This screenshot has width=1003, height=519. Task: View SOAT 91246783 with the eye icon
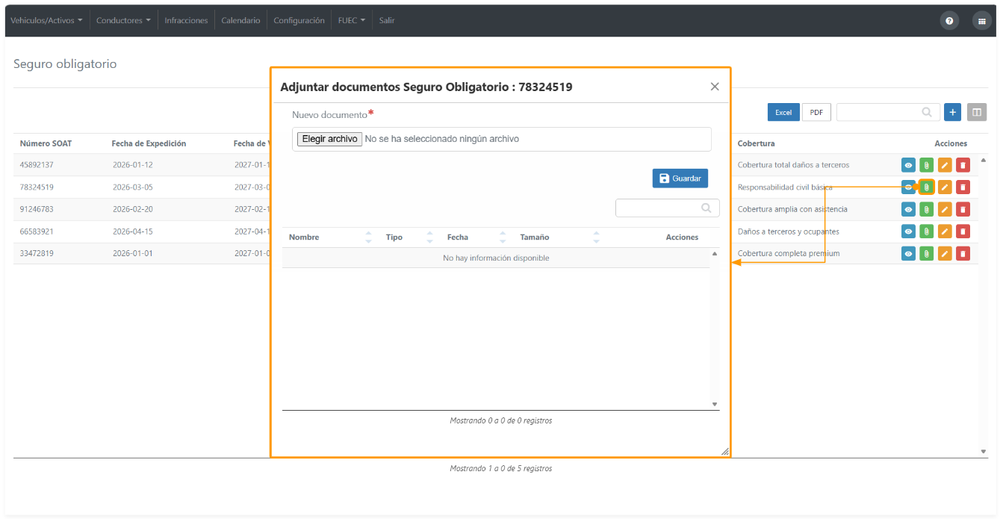click(x=908, y=209)
